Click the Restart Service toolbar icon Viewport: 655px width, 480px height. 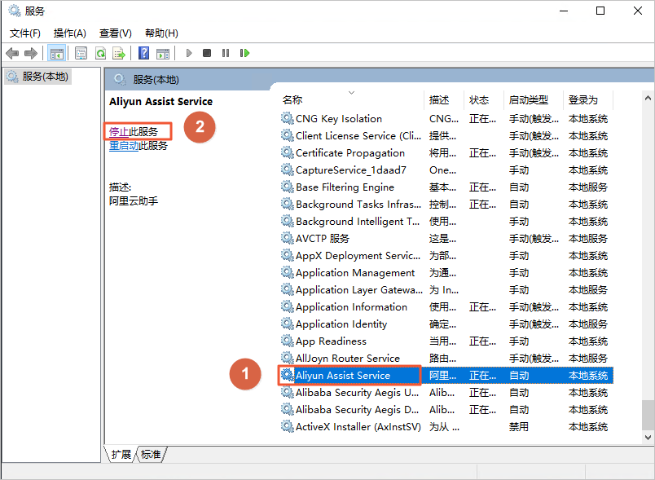[x=244, y=53]
